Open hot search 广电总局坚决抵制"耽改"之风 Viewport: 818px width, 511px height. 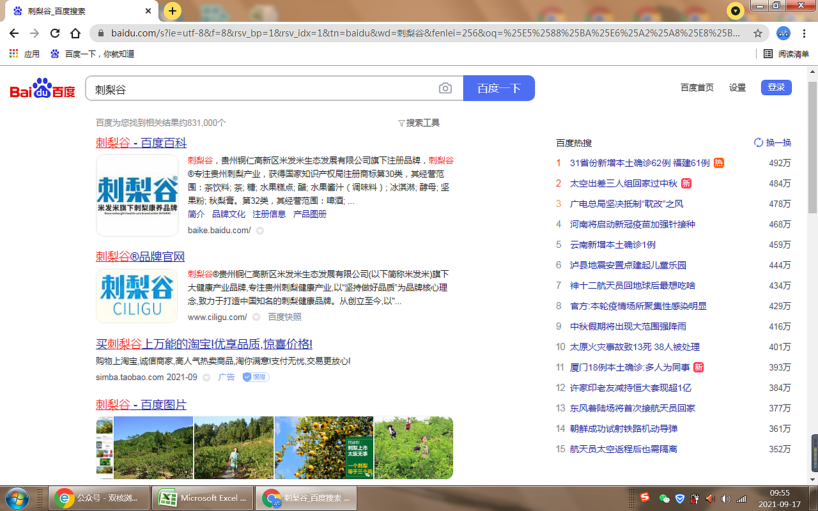tap(627, 204)
